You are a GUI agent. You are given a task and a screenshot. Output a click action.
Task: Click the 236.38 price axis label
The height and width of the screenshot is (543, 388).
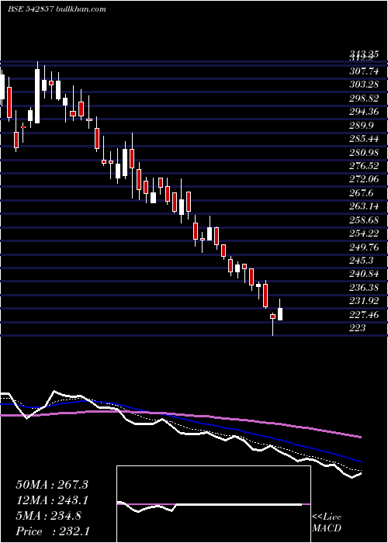point(364,288)
